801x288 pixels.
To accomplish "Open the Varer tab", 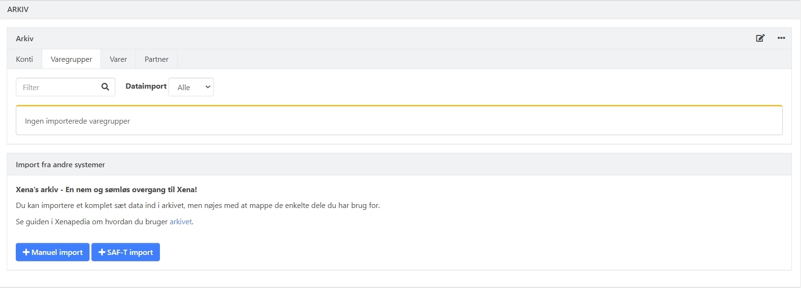I will coord(118,59).
